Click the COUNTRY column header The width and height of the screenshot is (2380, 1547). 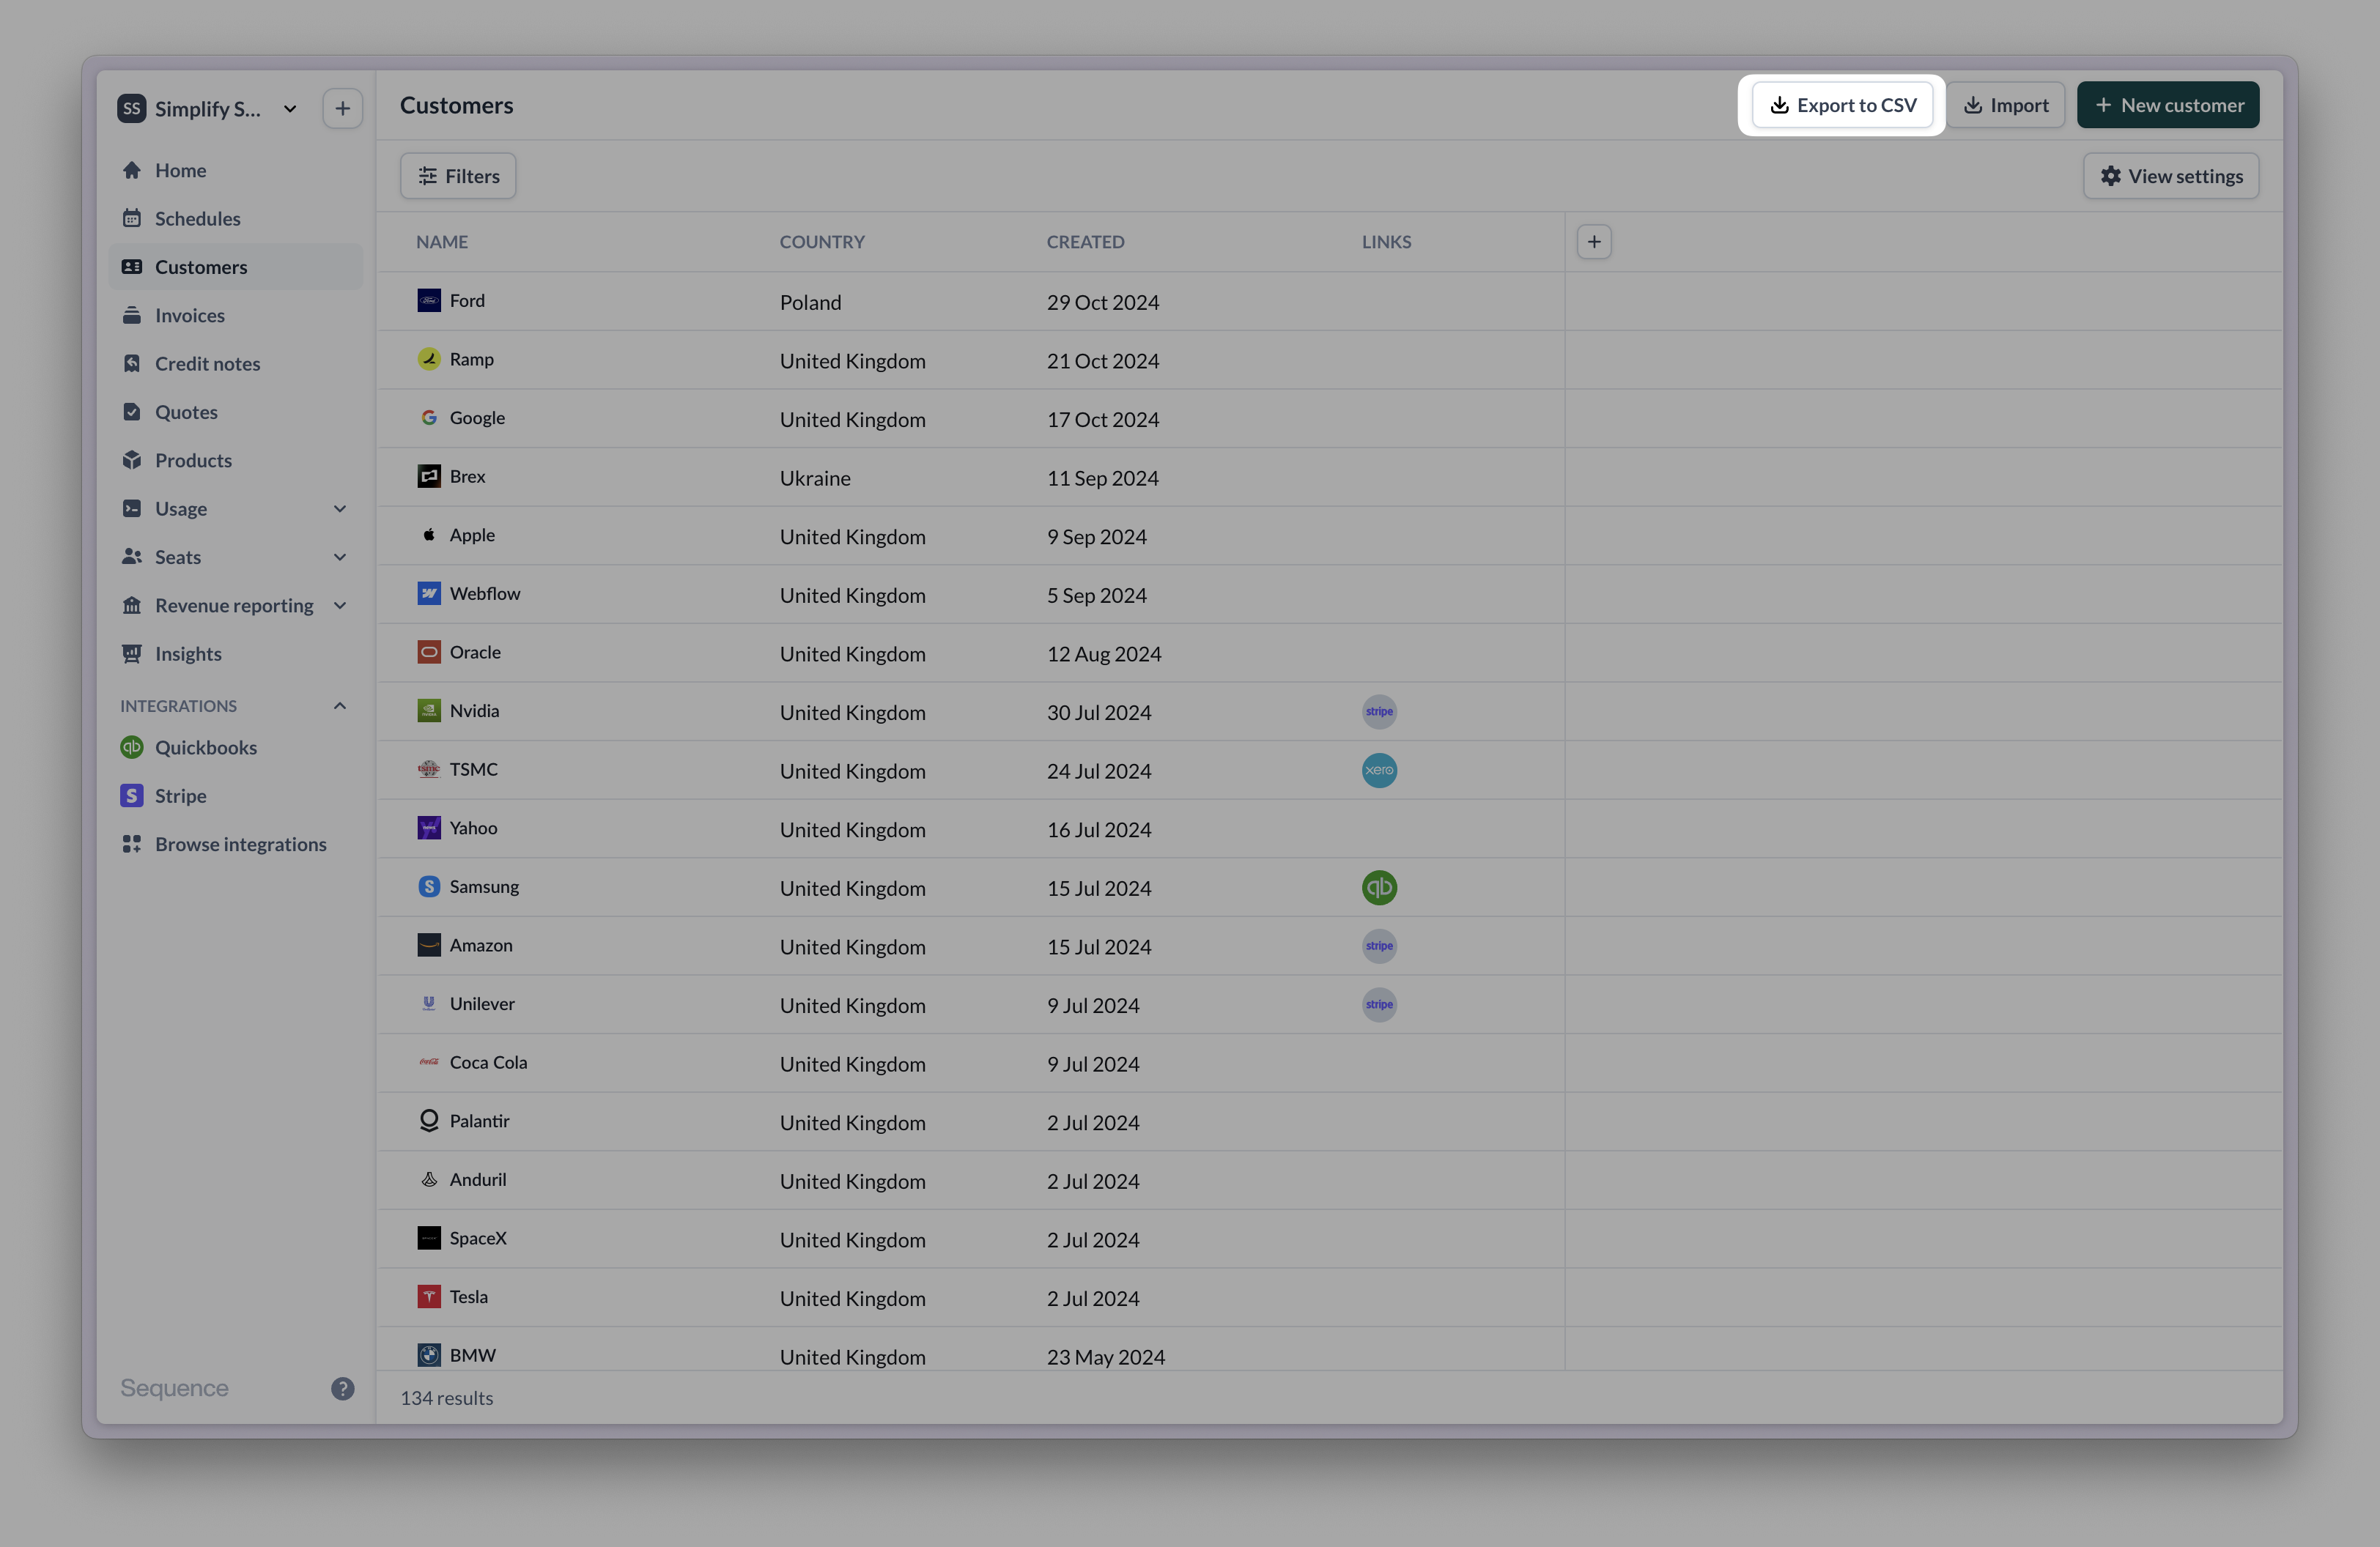coord(822,242)
